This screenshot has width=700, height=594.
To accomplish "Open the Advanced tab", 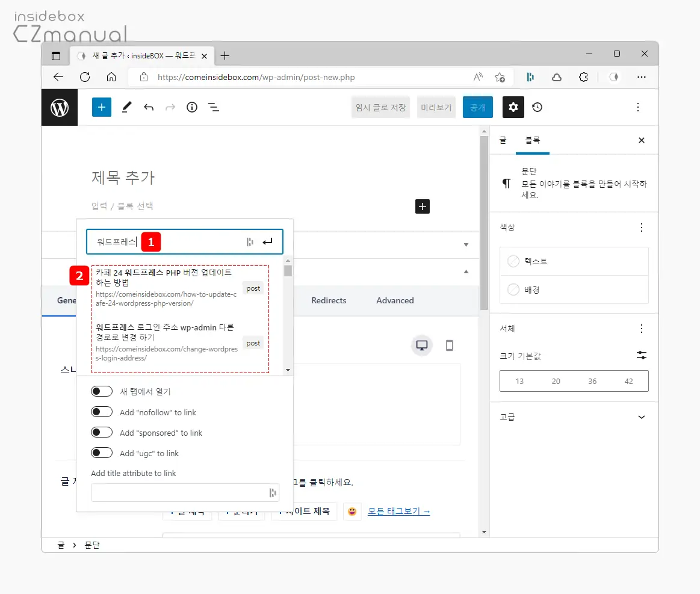I will (395, 300).
